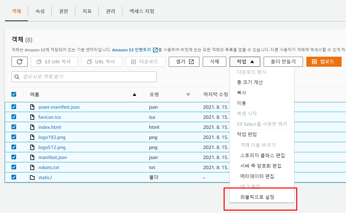Uncheck the index.html checkbox
This screenshot has height=213, width=346.
14,127
